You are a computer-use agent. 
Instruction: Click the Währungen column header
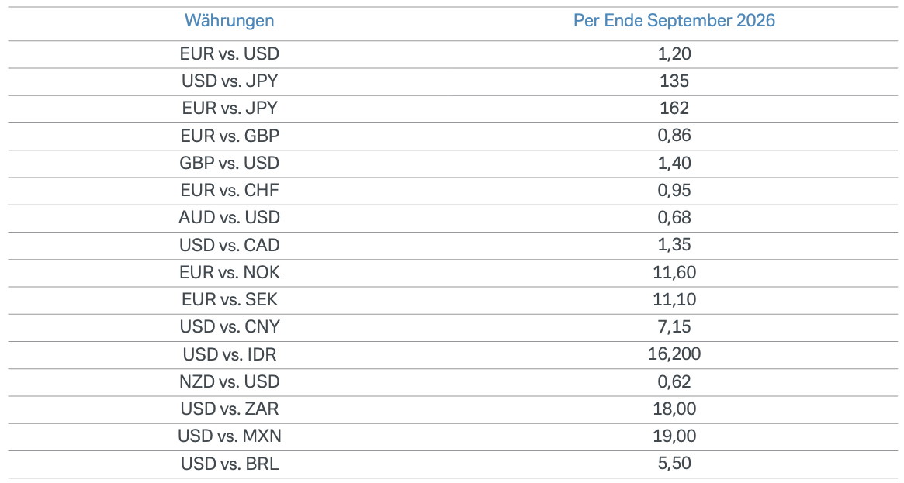(229, 21)
